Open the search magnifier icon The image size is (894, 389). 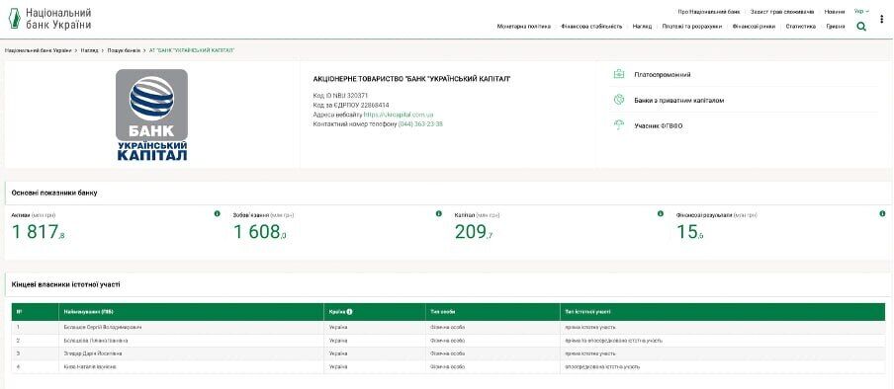click(x=861, y=27)
